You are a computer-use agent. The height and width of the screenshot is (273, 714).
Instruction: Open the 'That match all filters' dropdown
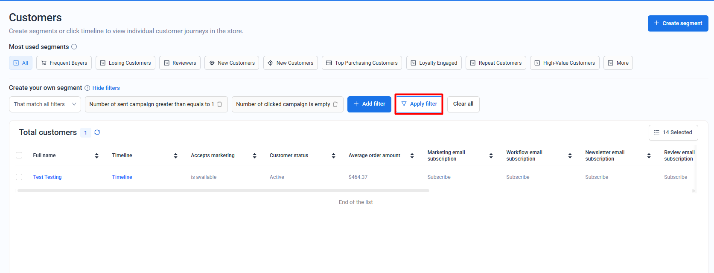tap(45, 104)
